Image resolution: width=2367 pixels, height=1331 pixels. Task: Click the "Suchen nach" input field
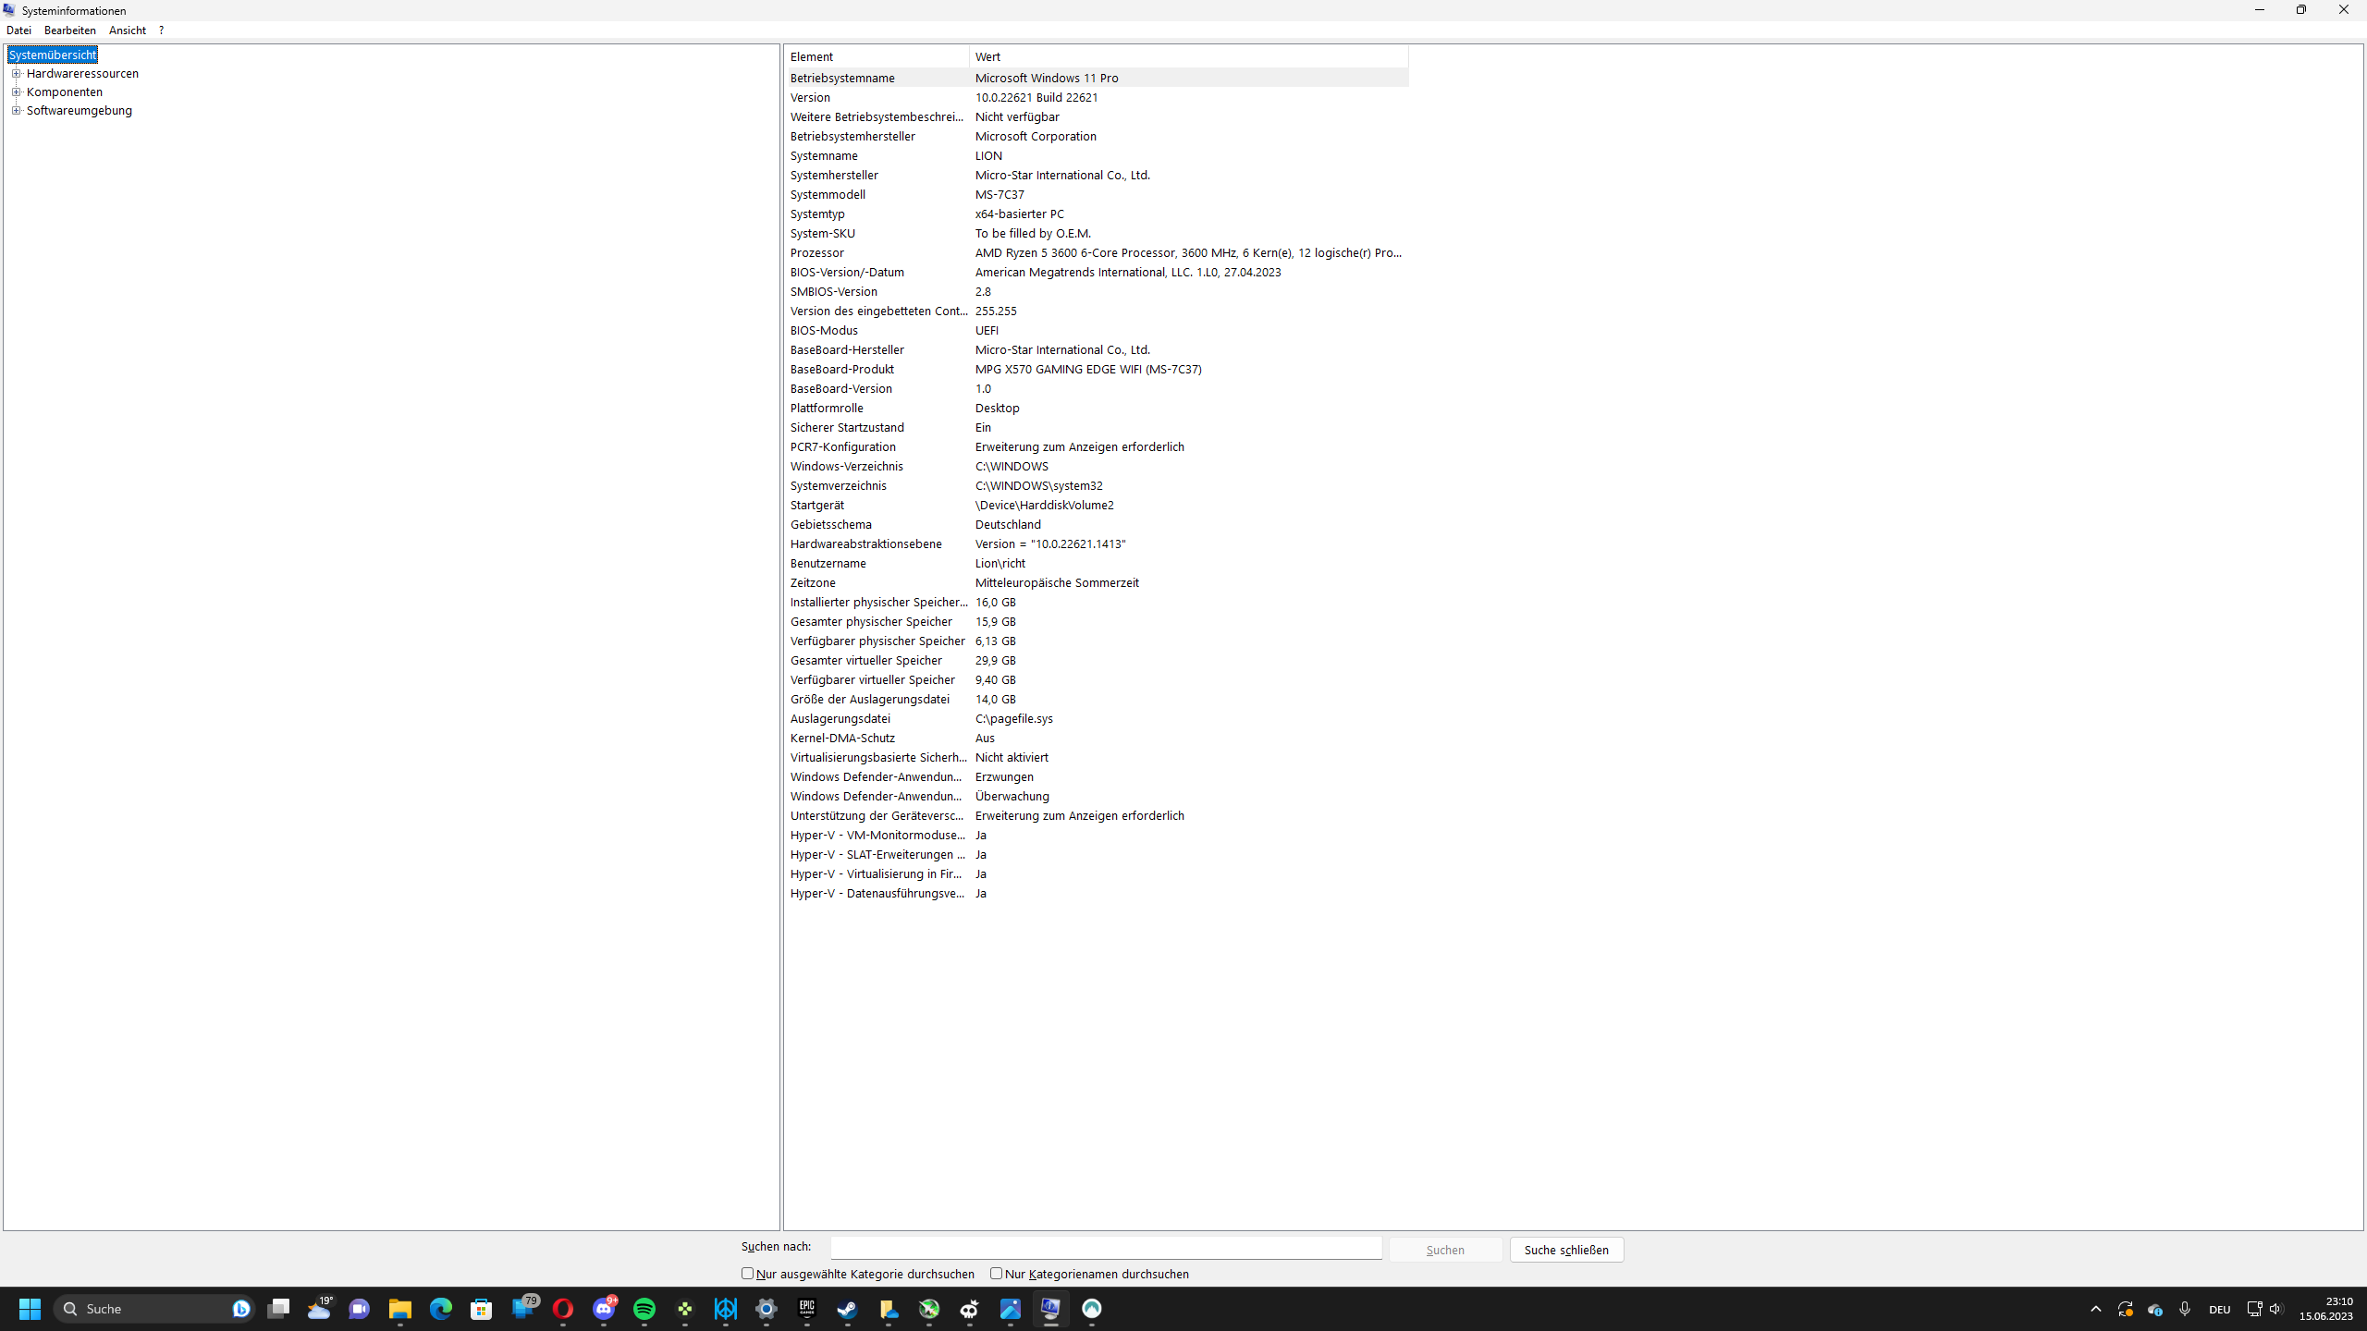(1106, 1248)
